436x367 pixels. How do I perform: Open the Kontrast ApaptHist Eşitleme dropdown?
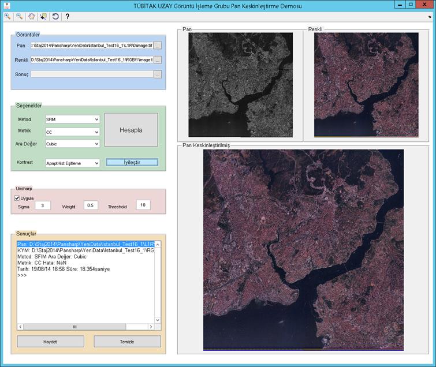(x=72, y=163)
